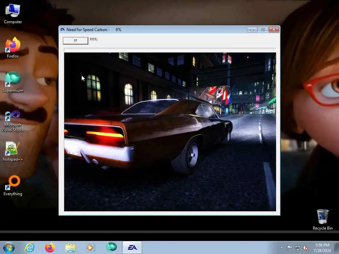Select the Supermium desktop shortcut

pos(13,82)
